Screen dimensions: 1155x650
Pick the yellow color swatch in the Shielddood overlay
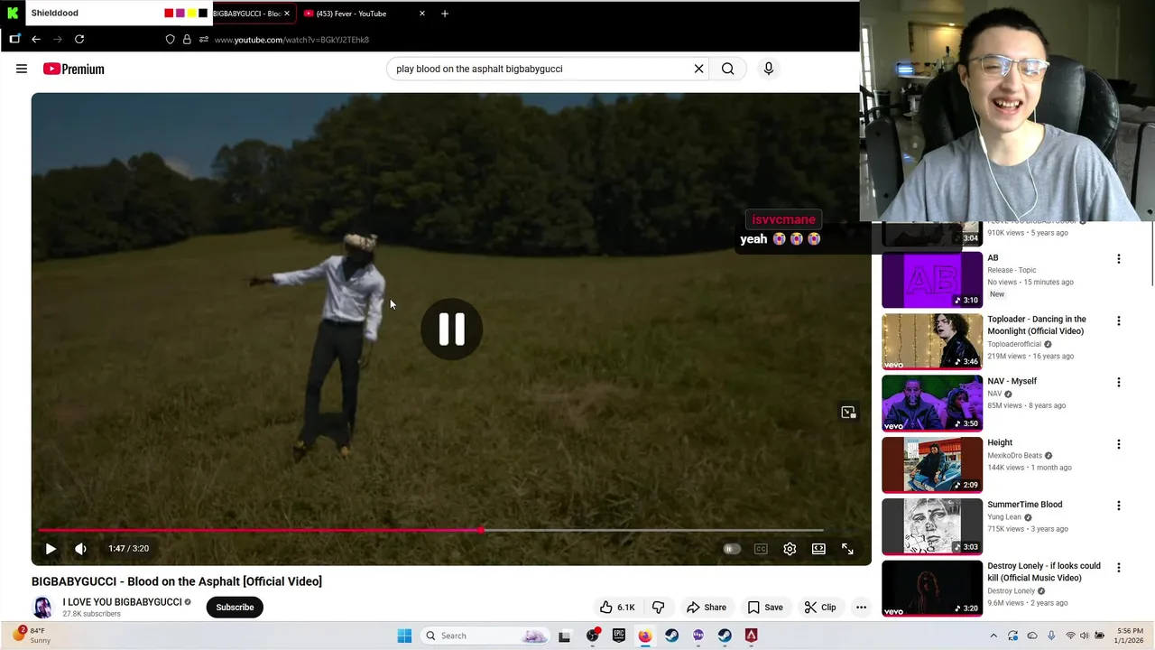[191, 14]
